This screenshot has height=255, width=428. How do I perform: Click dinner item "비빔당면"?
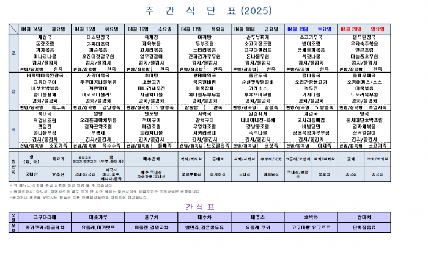pyautogui.click(x=311, y=127)
